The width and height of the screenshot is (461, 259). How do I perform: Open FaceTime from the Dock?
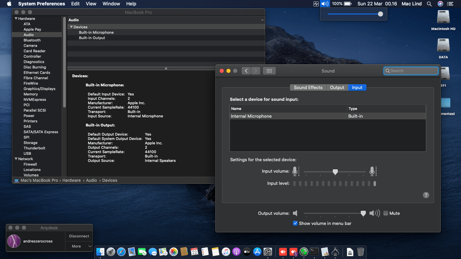(x=142, y=252)
